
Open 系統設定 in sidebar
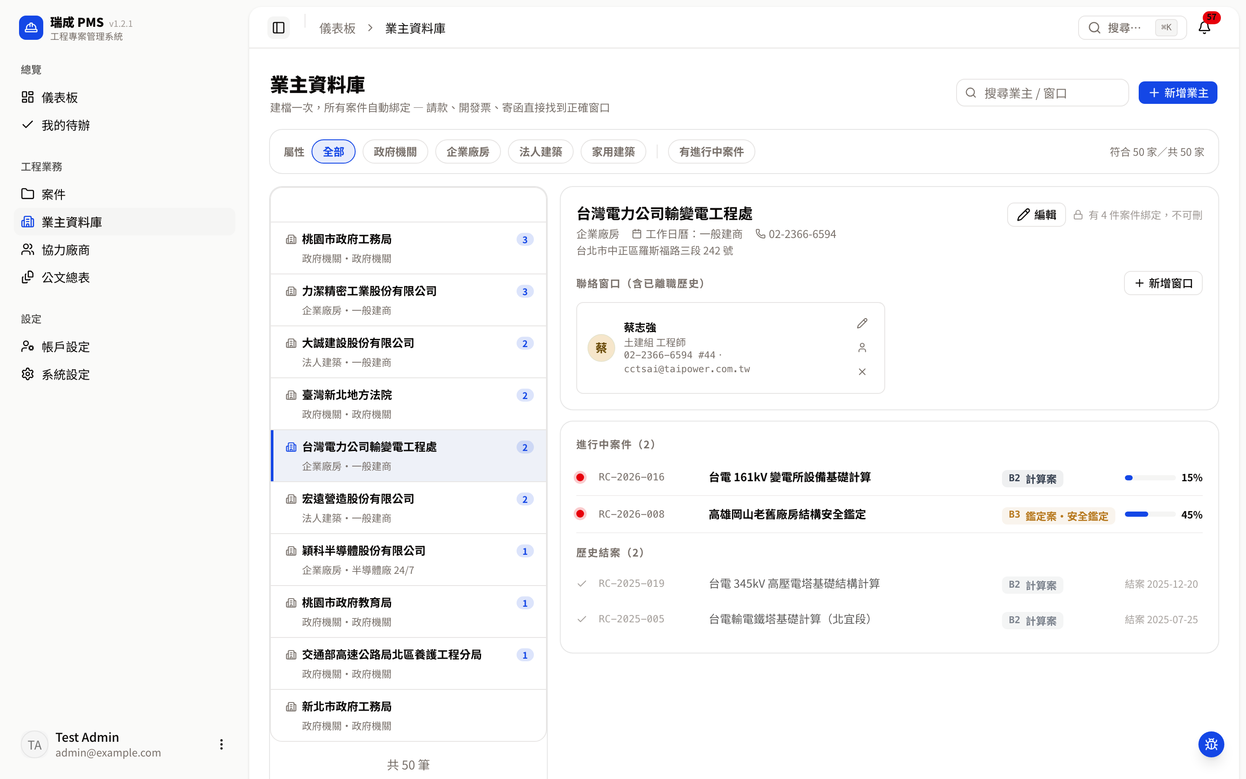click(x=125, y=374)
